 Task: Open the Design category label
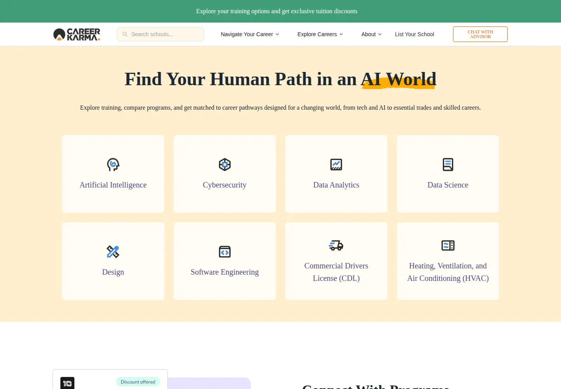coord(113,272)
